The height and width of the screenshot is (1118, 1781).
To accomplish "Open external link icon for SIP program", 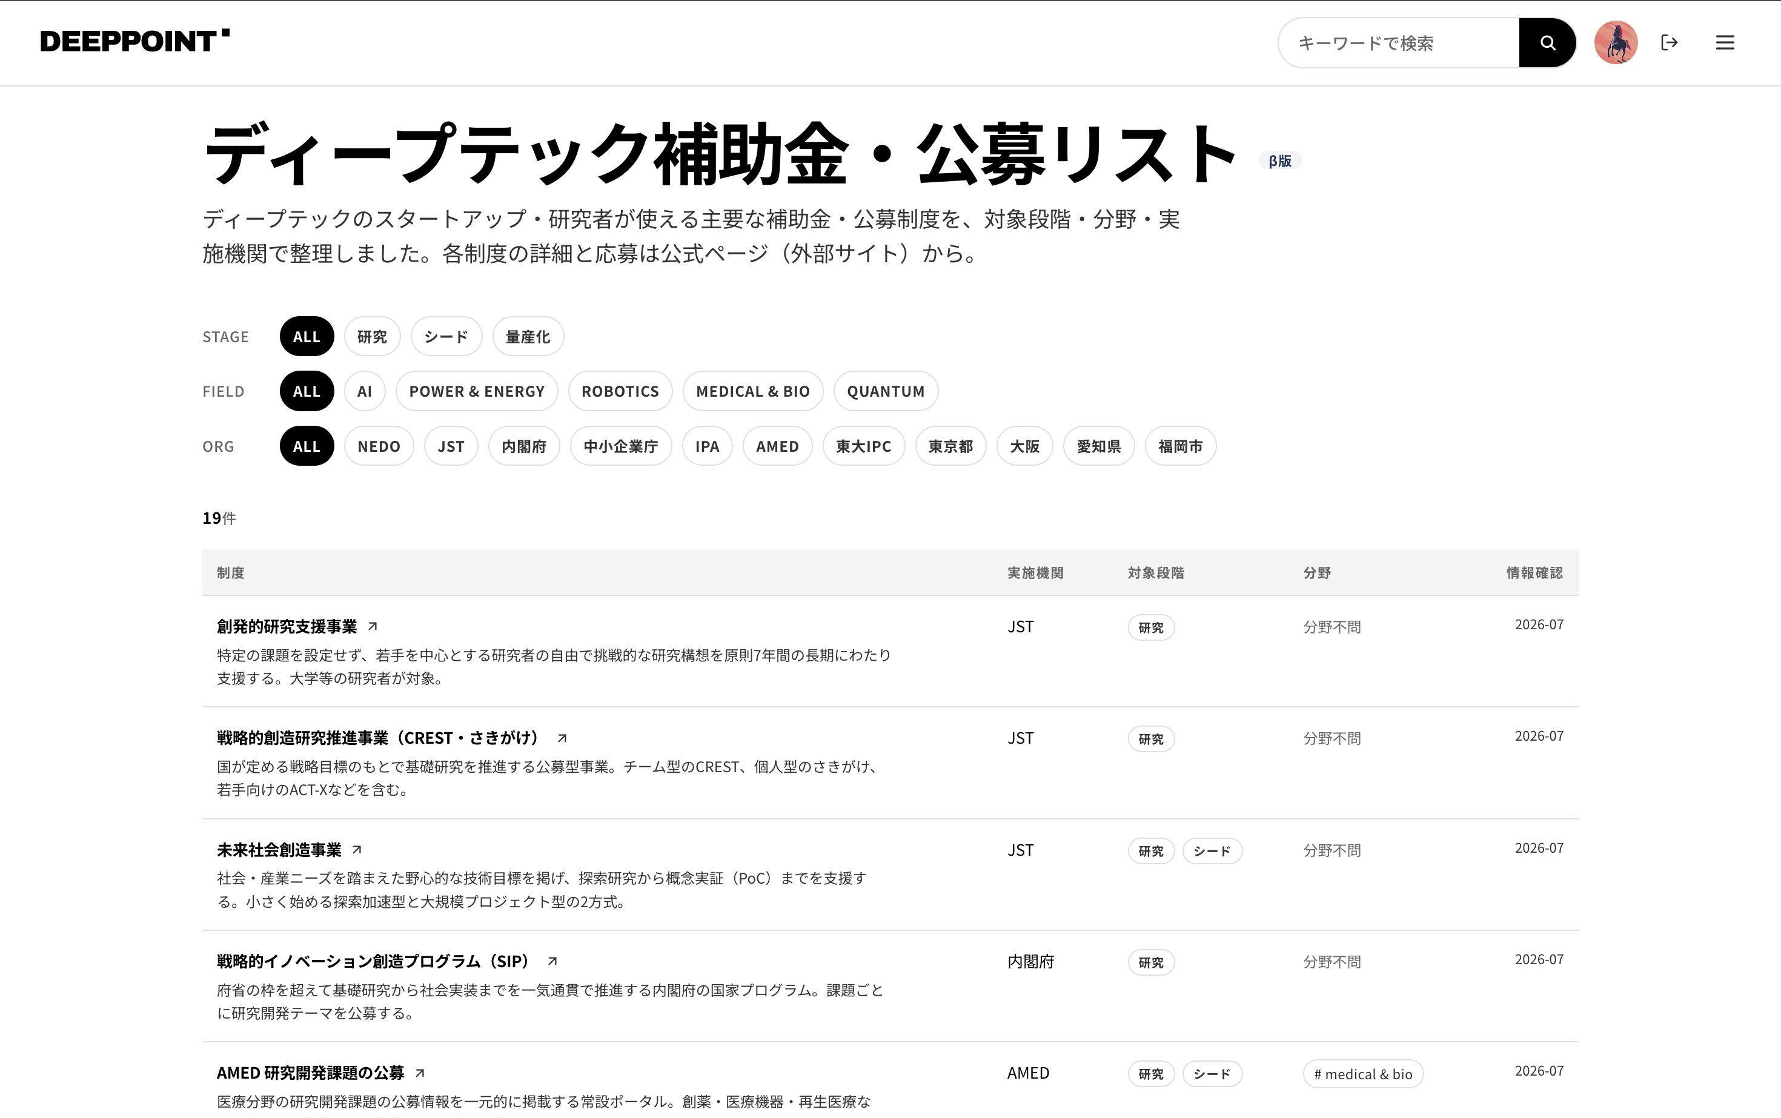I will click(552, 961).
